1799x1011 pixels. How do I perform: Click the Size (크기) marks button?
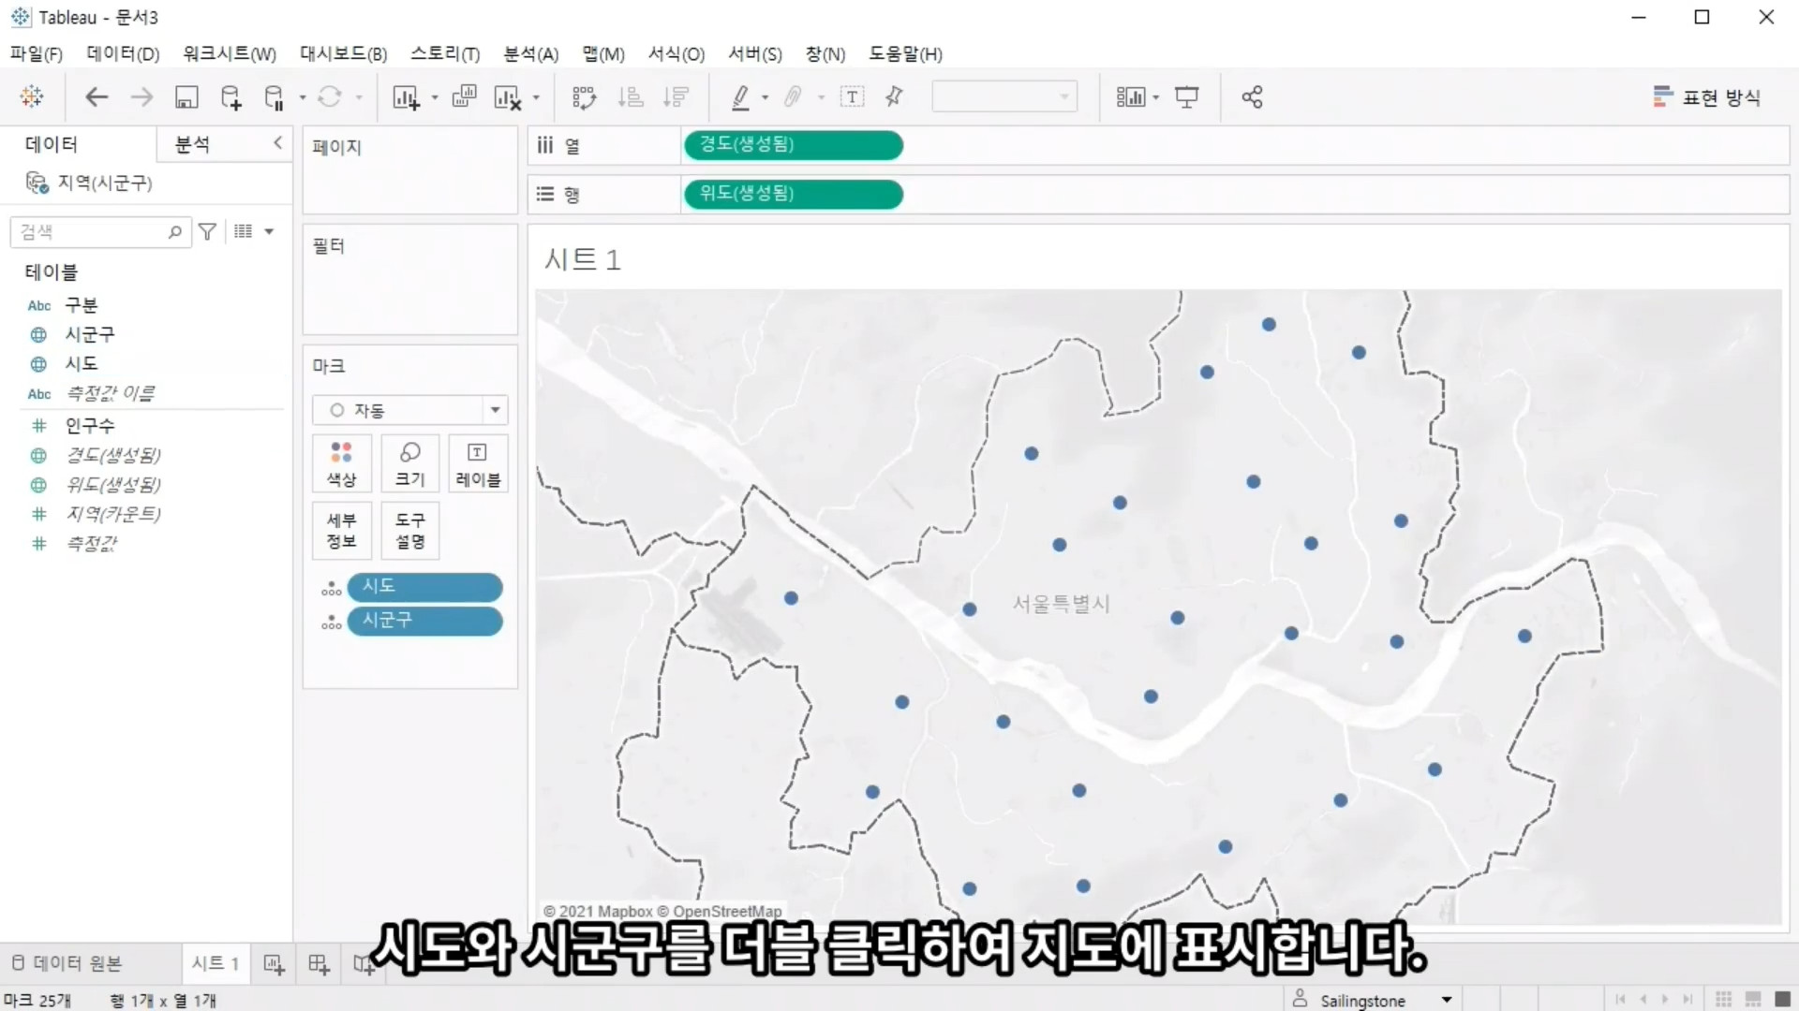click(409, 463)
